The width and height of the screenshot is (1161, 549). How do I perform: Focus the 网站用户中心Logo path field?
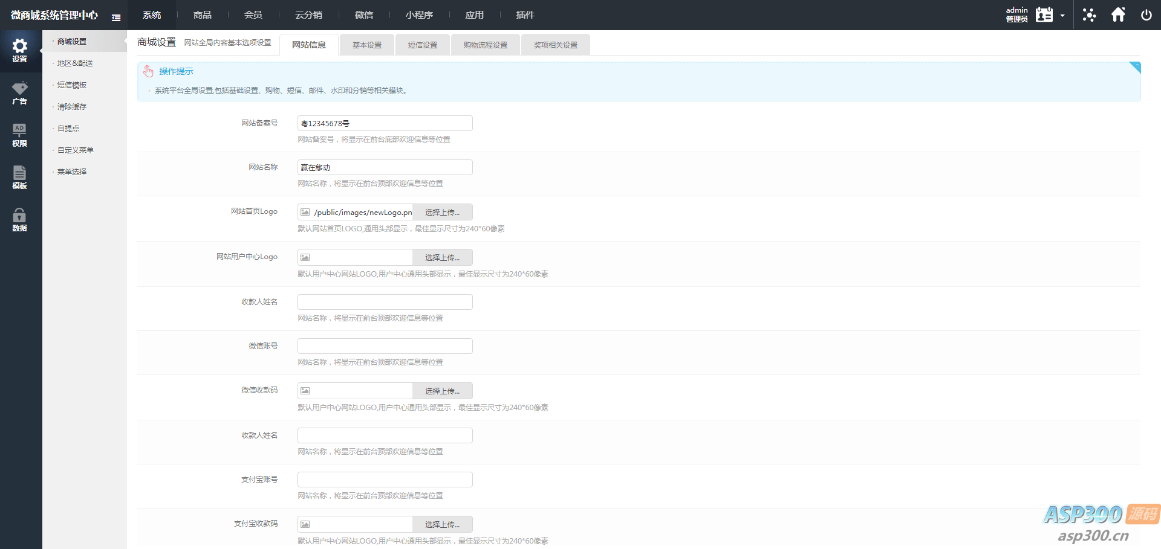pyautogui.click(x=362, y=257)
